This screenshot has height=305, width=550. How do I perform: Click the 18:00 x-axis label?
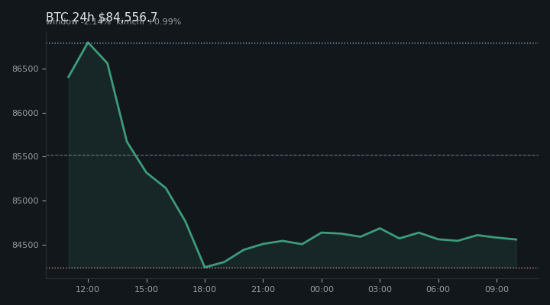(x=205, y=289)
